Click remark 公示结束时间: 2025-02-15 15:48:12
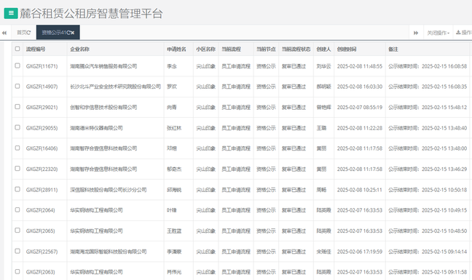This screenshot has height=280, width=472. 428,107
